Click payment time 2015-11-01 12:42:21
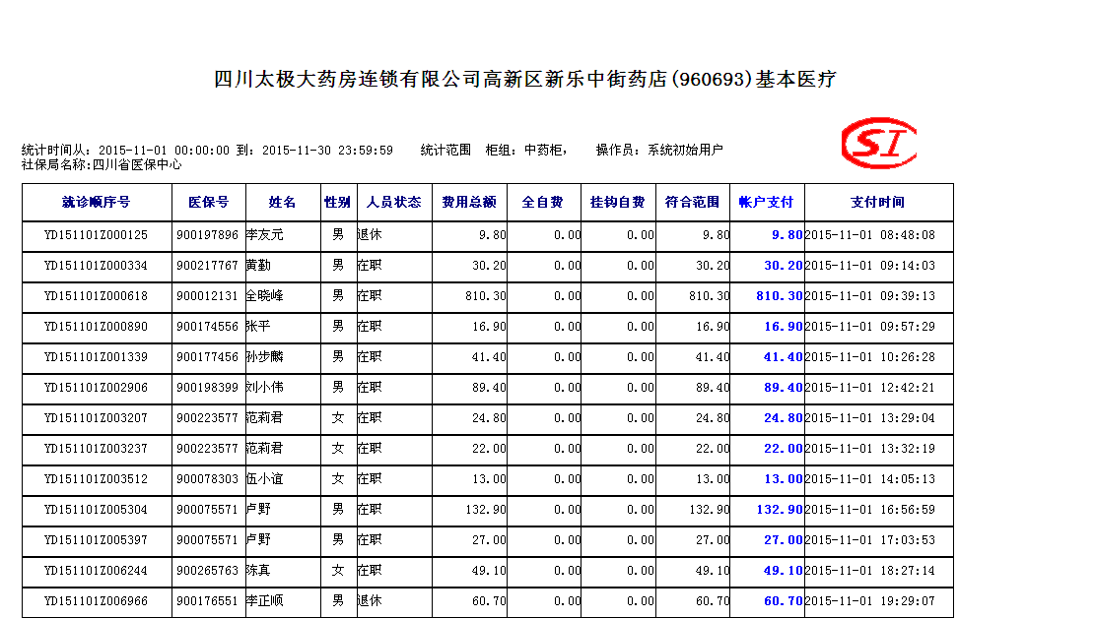 coord(870,388)
